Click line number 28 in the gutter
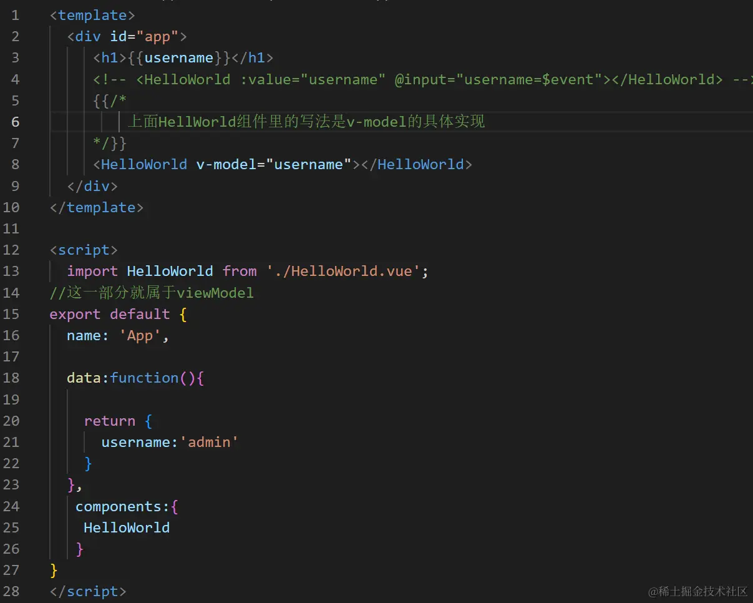Image resolution: width=753 pixels, height=603 pixels. [x=11, y=591]
